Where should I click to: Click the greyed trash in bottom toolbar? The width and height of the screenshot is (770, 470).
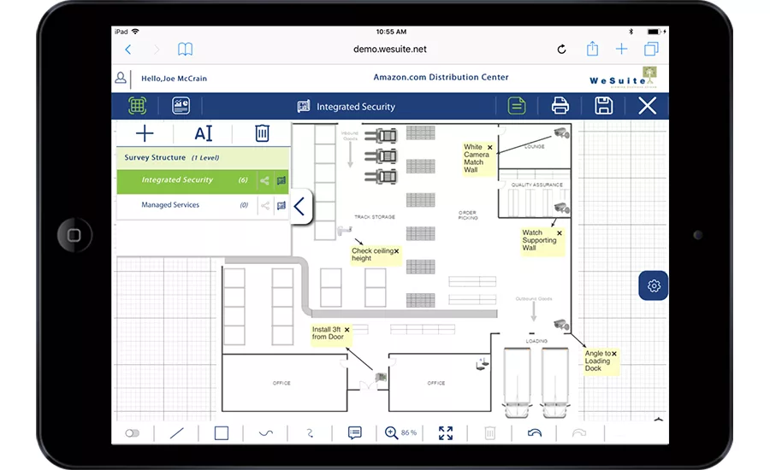pos(489,433)
